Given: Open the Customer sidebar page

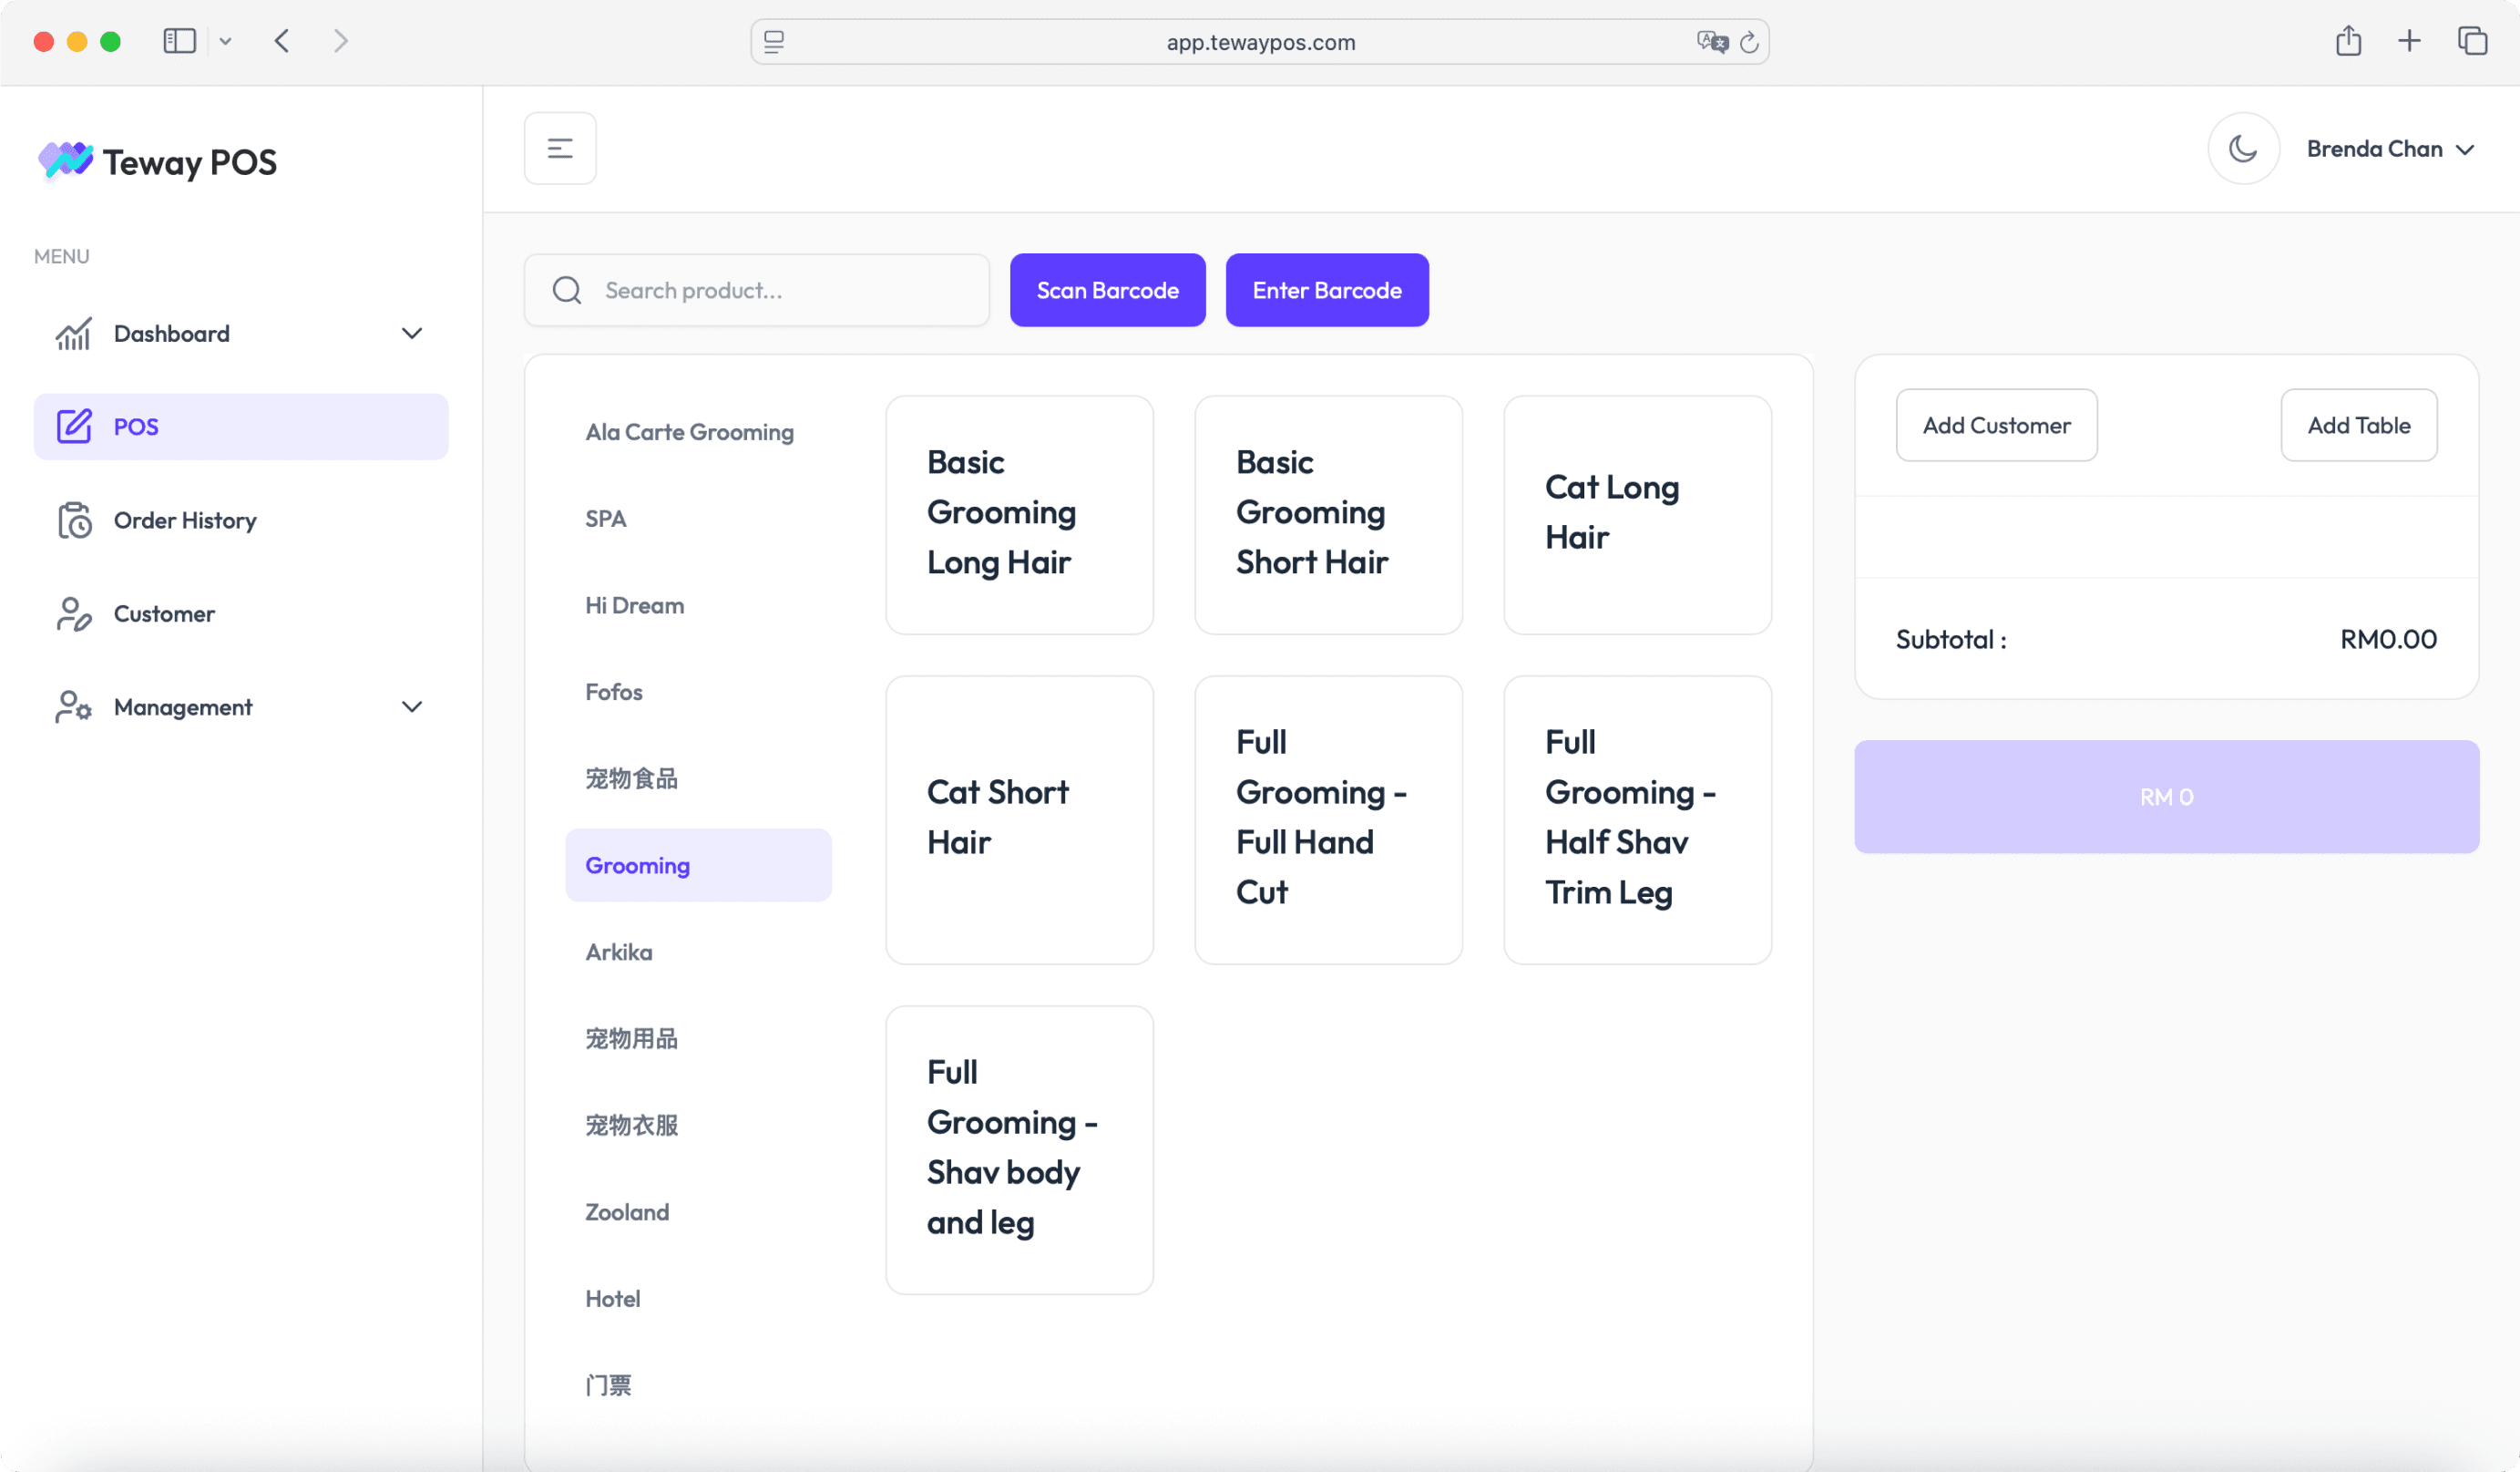Looking at the screenshot, I should [x=164, y=613].
